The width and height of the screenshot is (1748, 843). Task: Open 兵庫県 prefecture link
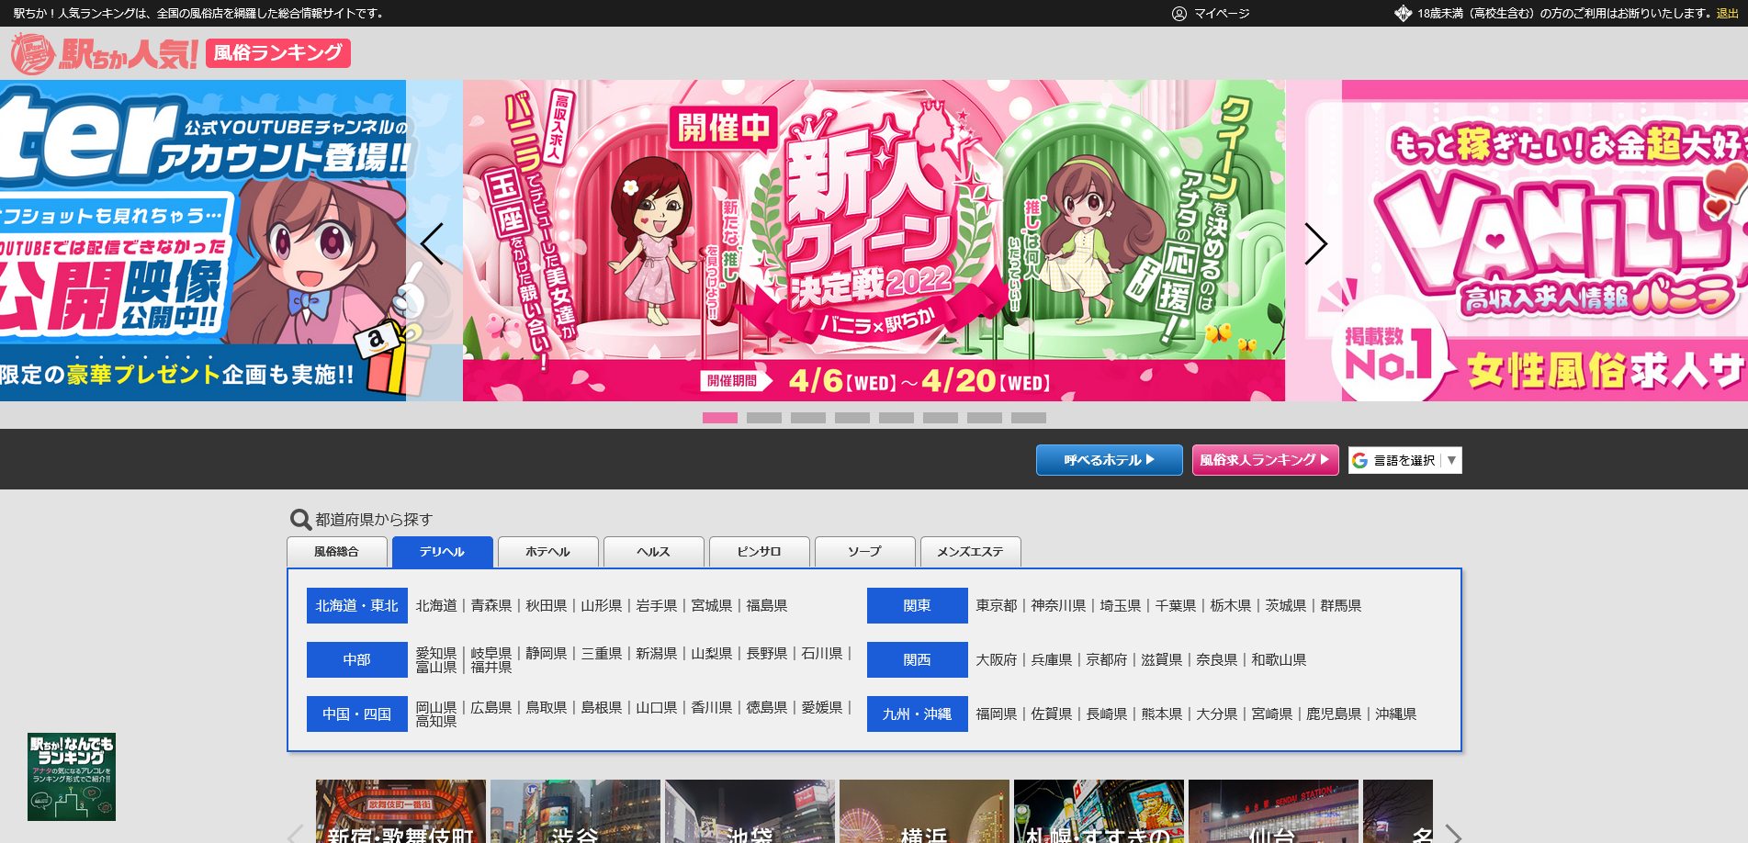click(1052, 660)
